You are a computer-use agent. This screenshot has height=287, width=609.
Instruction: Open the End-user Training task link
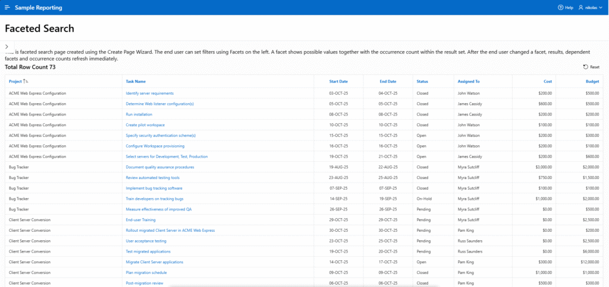[140, 220]
